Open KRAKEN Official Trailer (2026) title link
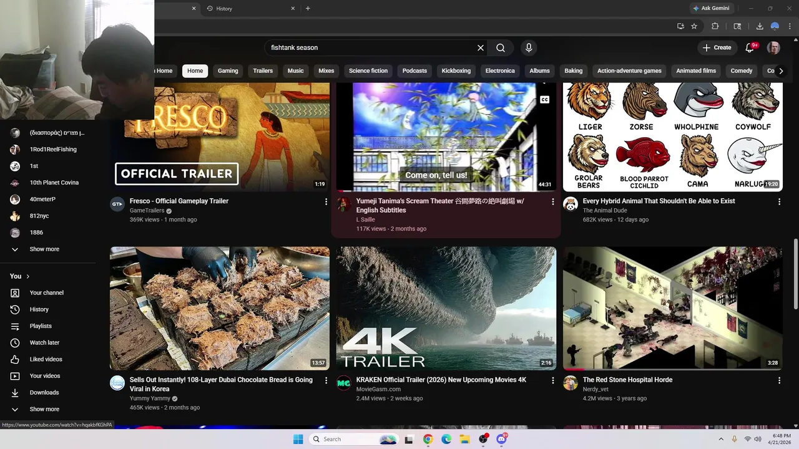Image resolution: width=799 pixels, height=449 pixels. 441,380
